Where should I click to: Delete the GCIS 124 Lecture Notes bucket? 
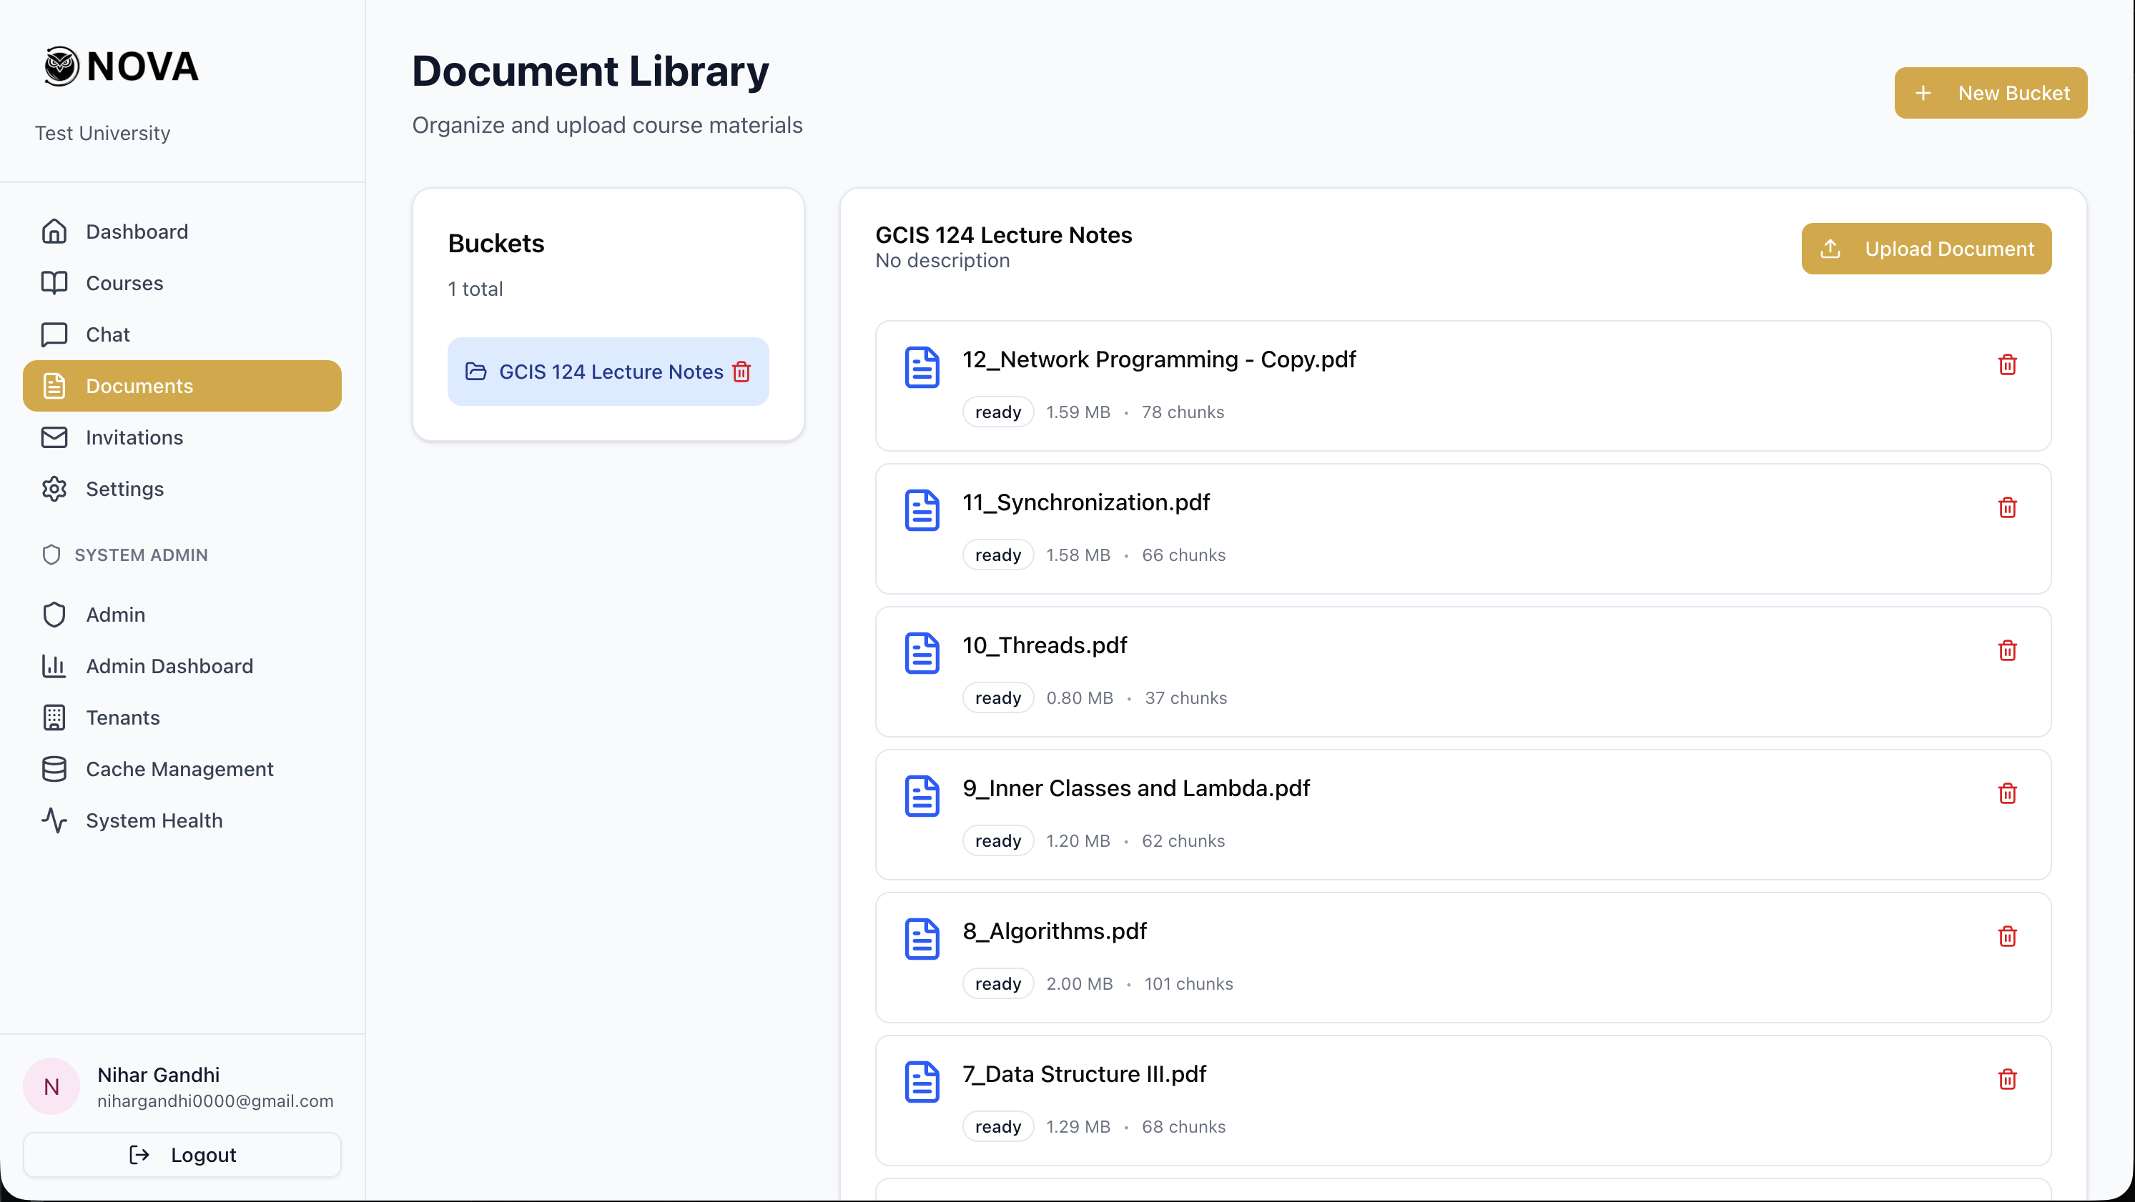click(741, 372)
